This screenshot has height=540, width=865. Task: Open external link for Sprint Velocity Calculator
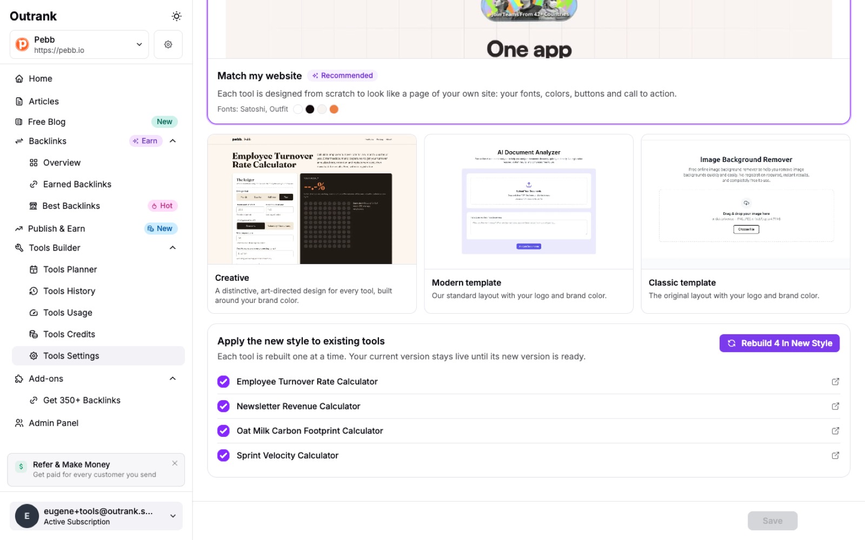pyautogui.click(x=835, y=456)
